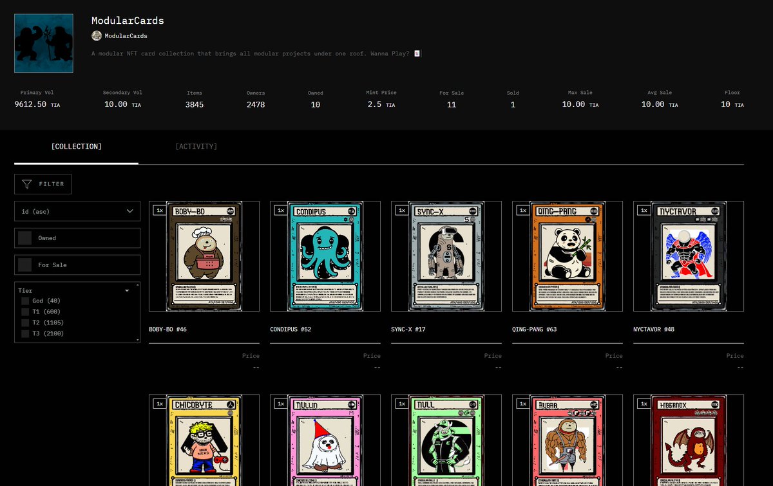Click the 1x badge on HIBERNOX card
The height and width of the screenshot is (486, 773).
[644, 404]
